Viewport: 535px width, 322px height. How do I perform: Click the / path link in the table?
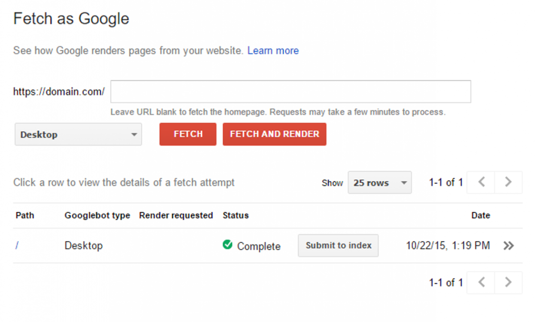pyautogui.click(x=17, y=245)
